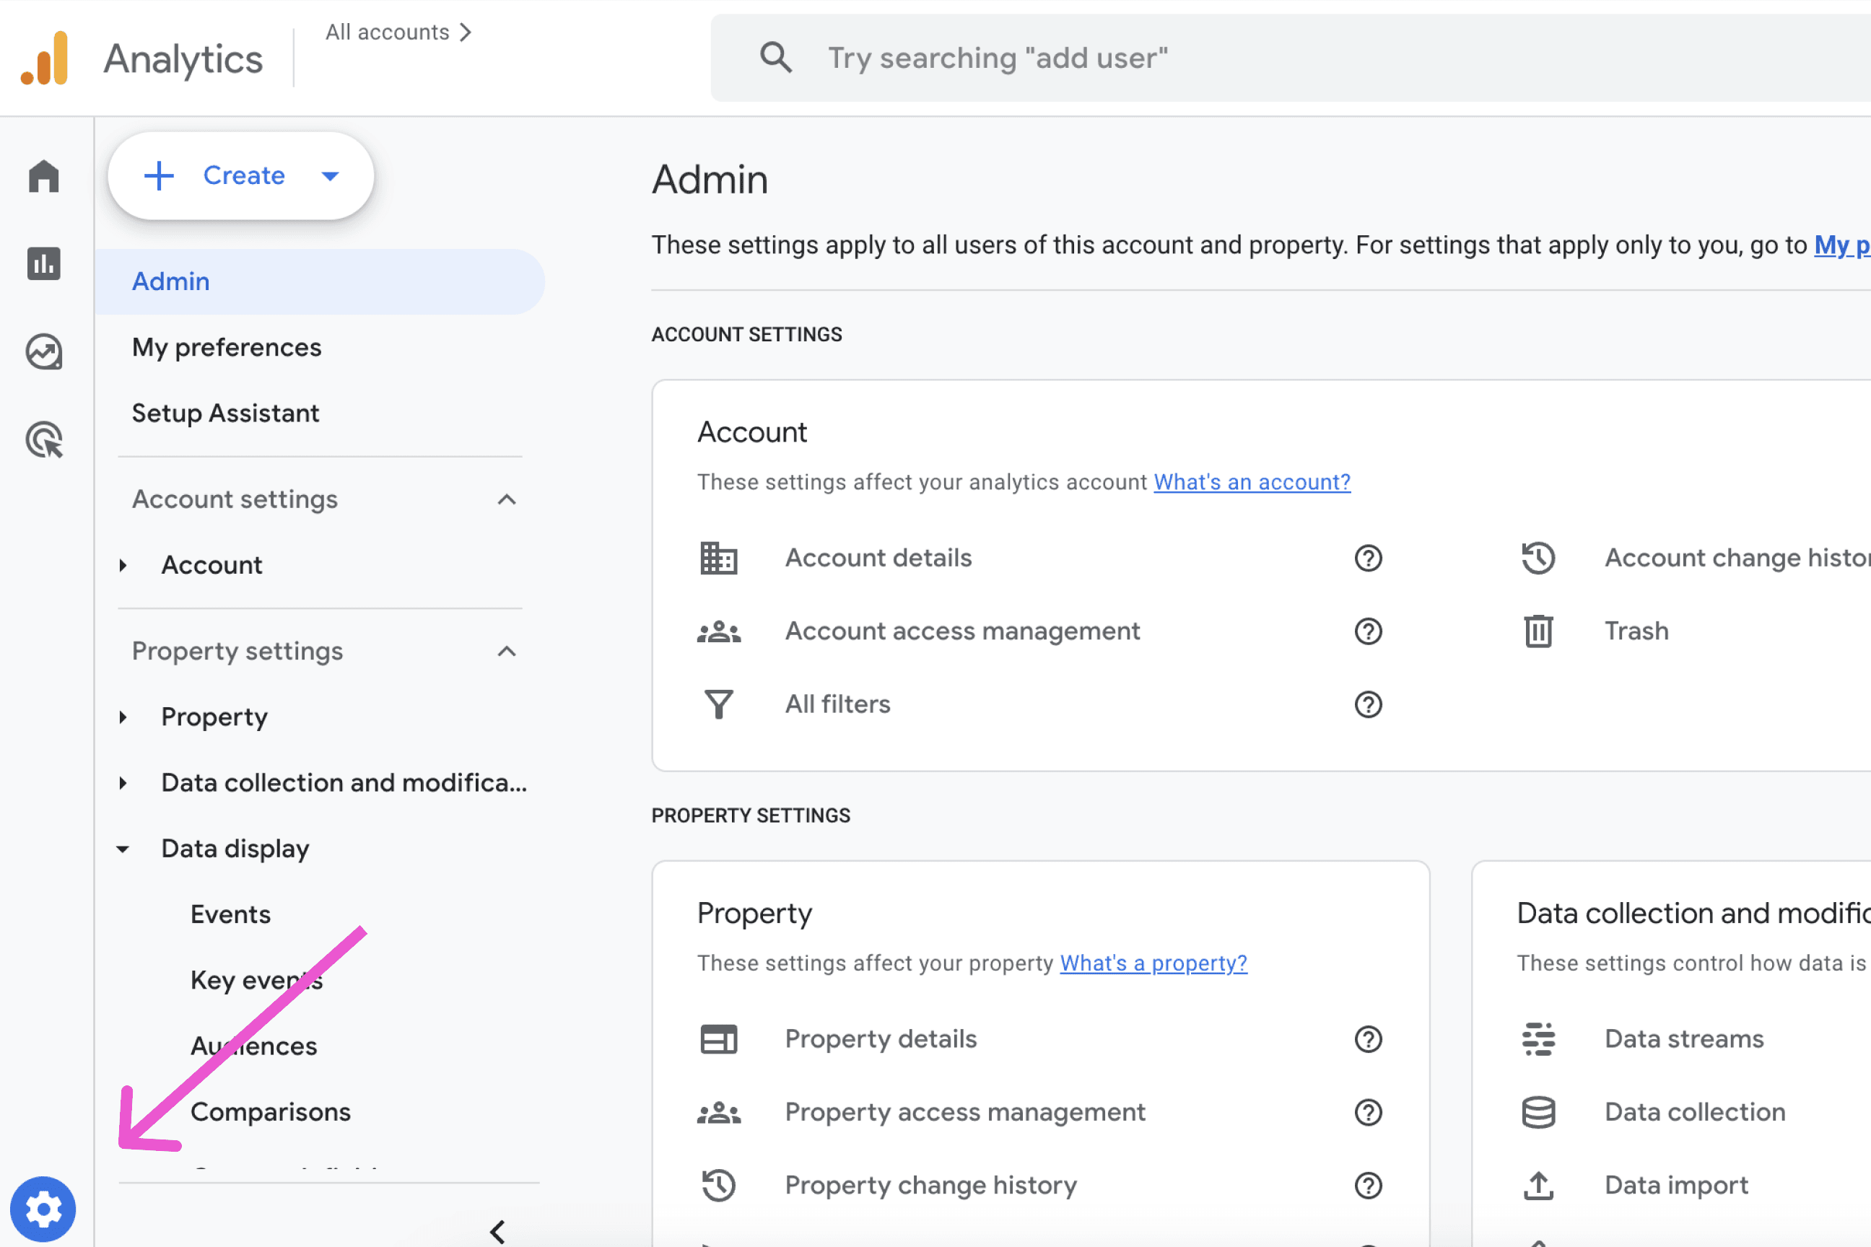
Task: Expand the Account tree item
Action: pyautogui.click(x=123, y=566)
